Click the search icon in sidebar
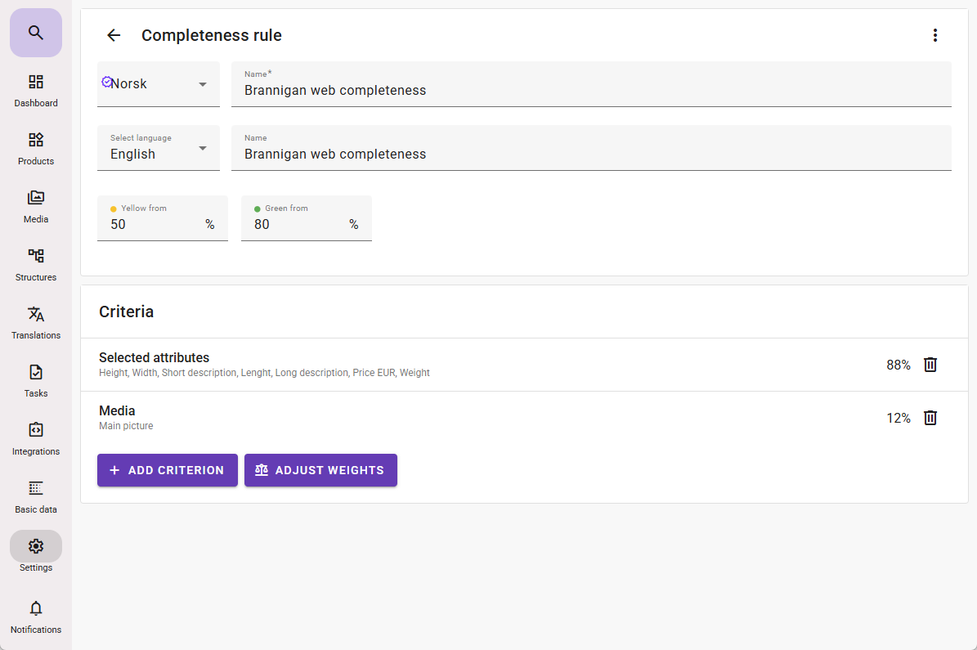 click(35, 33)
